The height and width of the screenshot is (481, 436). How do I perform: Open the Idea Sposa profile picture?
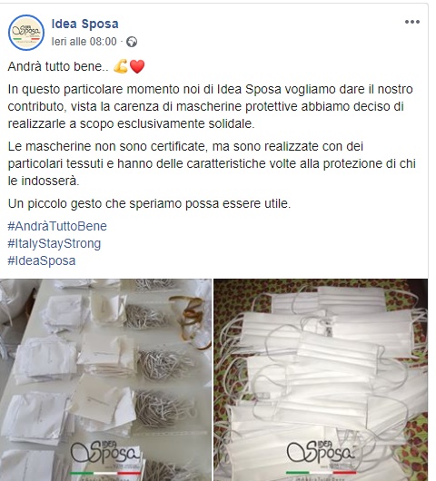pos(26,33)
